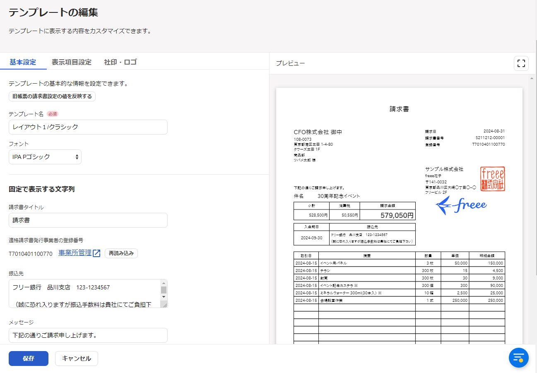Image resolution: width=537 pixels, height=373 pixels.
Task: Click CFO株式会社 御中 in the preview
Action: [318, 132]
